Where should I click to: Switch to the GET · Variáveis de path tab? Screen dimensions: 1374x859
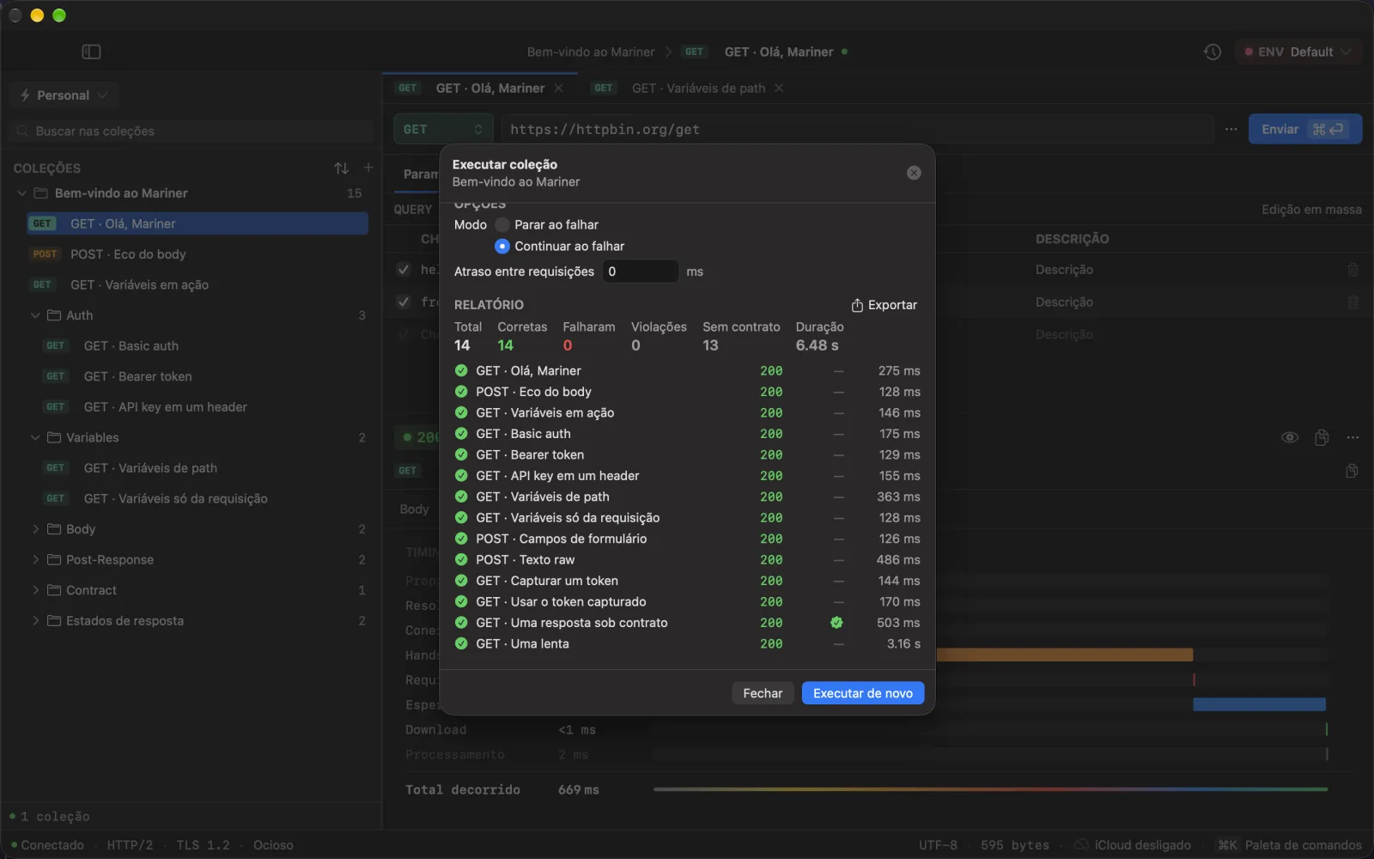tap(687, 88)
